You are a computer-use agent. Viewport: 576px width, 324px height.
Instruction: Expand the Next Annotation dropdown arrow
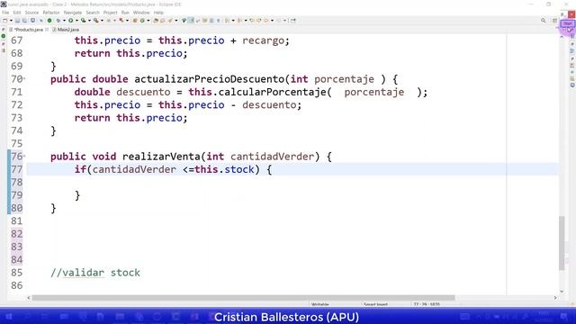[x=233, y=21]
